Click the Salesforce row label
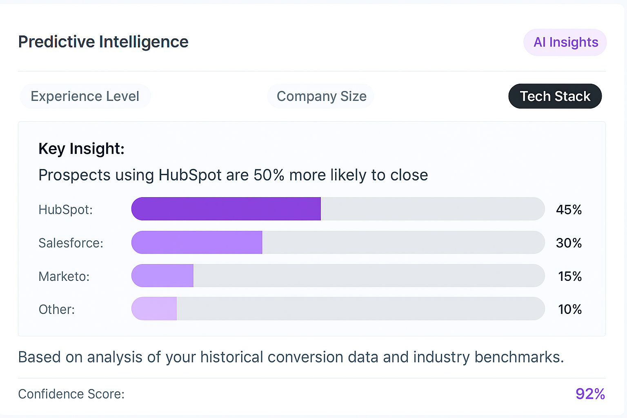The height and width of the screenshot is (418, 627). tap(71, 243)
